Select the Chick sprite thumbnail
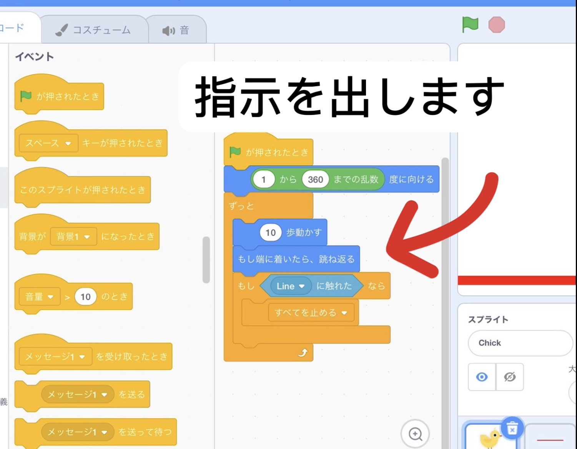Image resolution: width=577 pixels, height=449 pixels. [489, 439]
